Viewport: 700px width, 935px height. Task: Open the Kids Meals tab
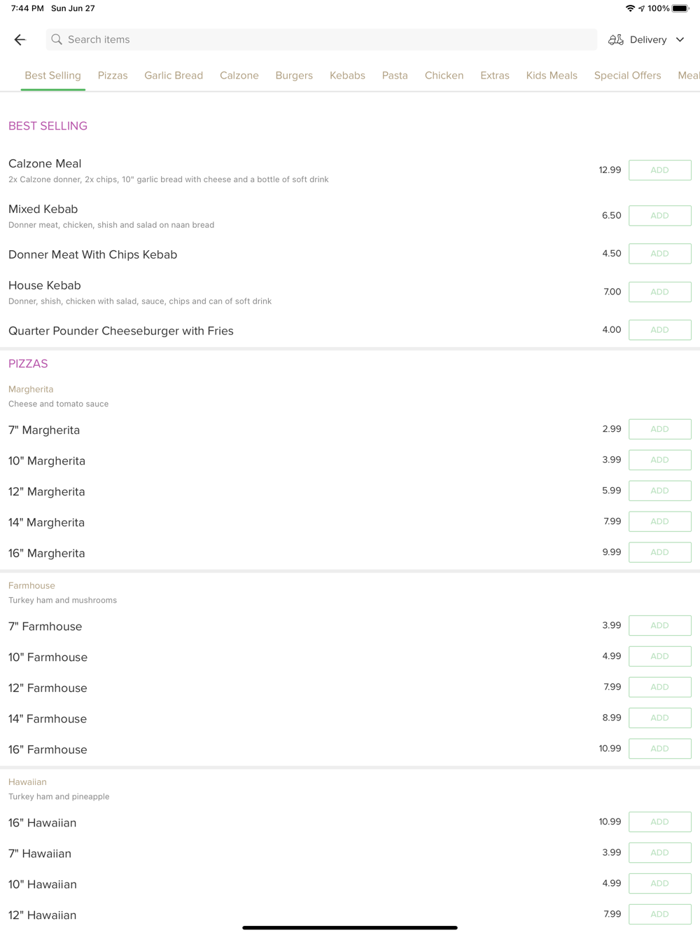(552, 76)
